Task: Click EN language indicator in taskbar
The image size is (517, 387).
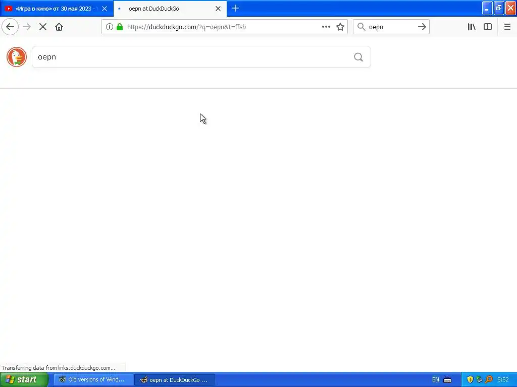Action: tap(436, 379)
